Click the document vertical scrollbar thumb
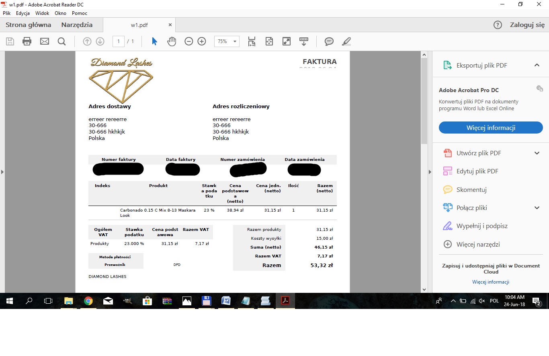This screenshot has height=356, width=549. [424, 101]
